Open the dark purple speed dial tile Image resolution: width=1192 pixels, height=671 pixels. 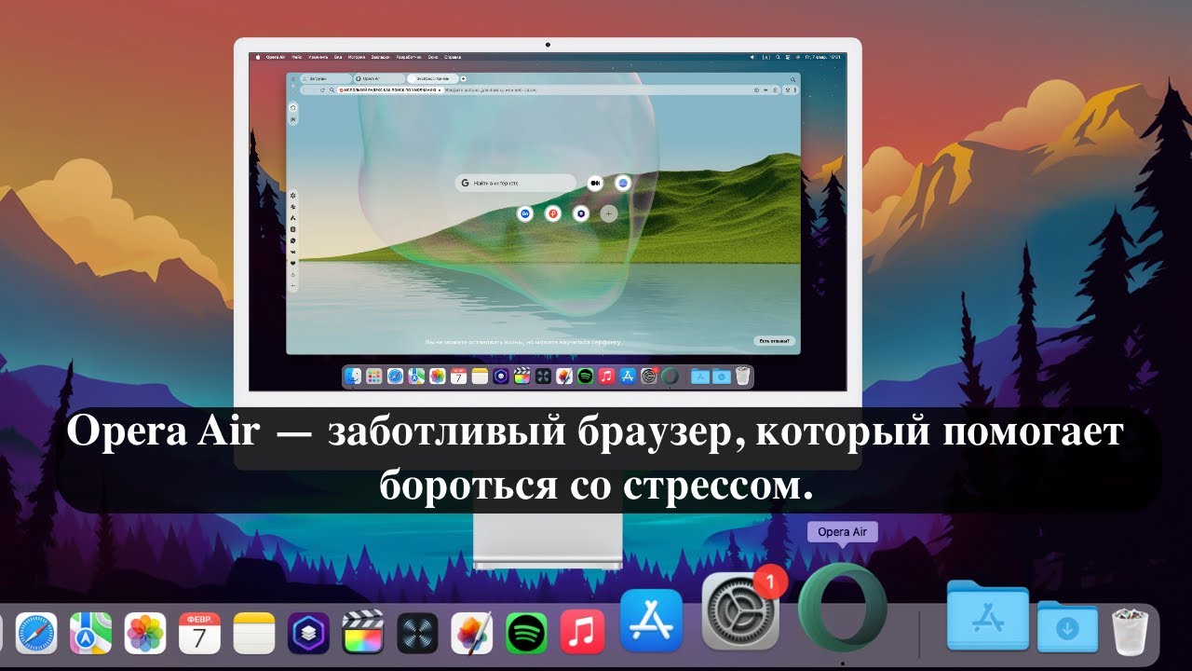[581, 213]
